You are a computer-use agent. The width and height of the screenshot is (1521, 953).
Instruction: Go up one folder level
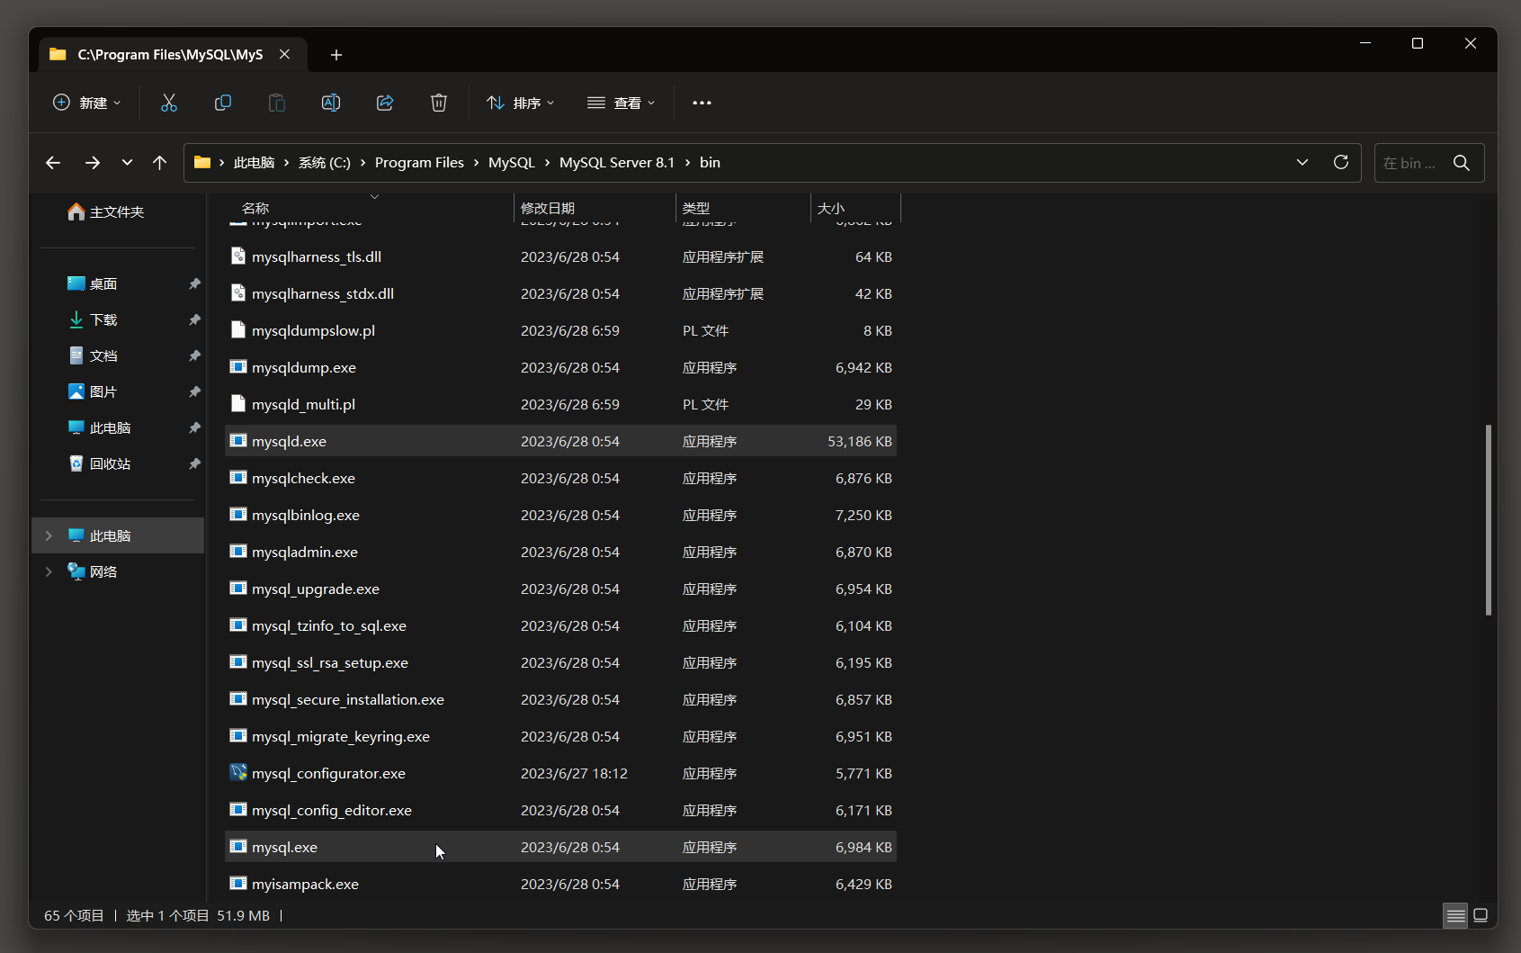[160, 163]
